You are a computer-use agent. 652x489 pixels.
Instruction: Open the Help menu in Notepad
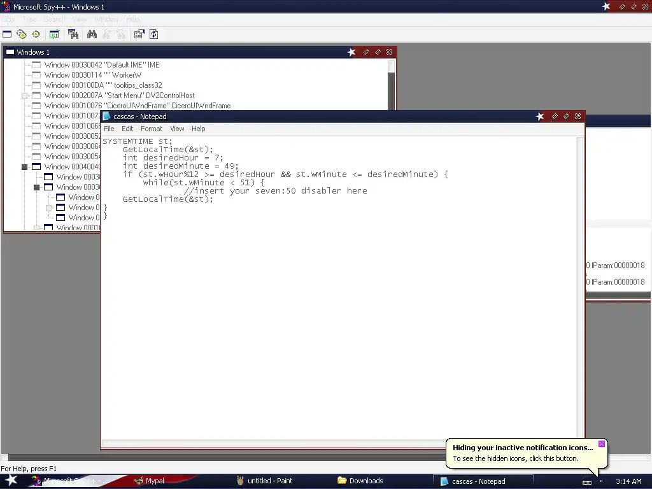point(199,129)
